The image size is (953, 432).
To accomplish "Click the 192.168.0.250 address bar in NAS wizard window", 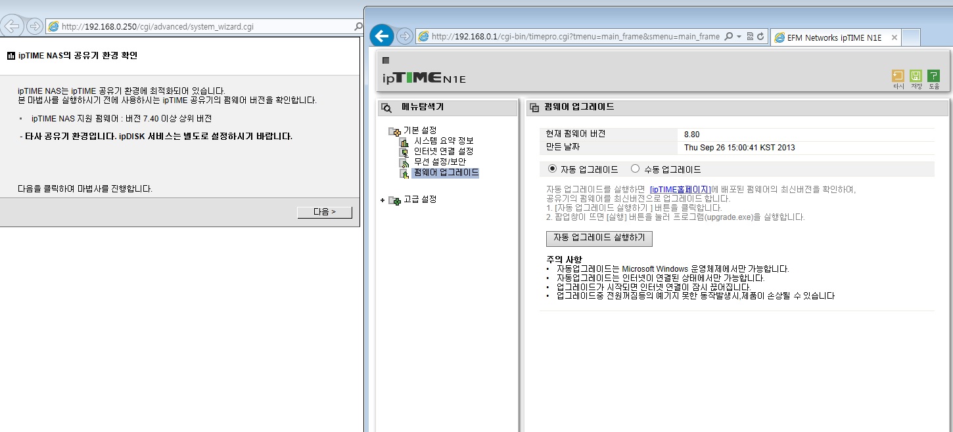I will 204,27.
